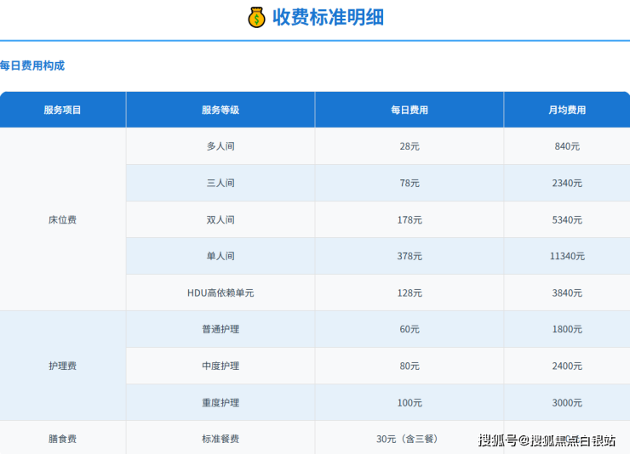Click the money bag icon beside the title
Screen dimensions: 630x454
256,17
